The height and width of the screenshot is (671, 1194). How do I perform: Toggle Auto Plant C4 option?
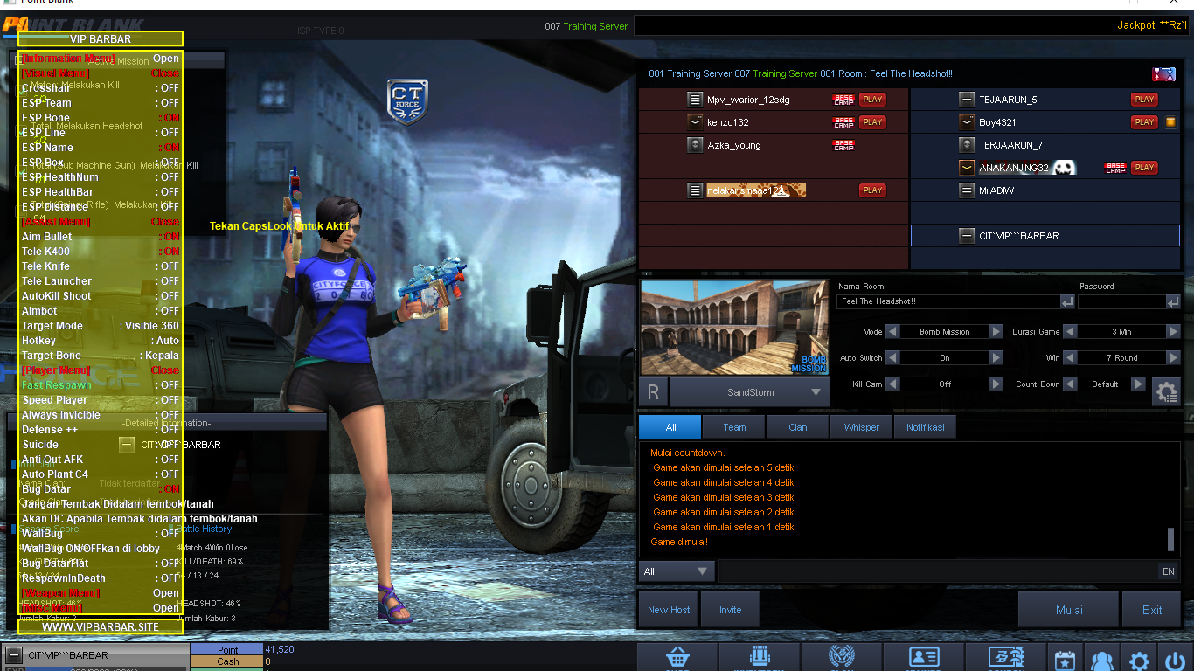pyautogui.click(x=101, y=474)
